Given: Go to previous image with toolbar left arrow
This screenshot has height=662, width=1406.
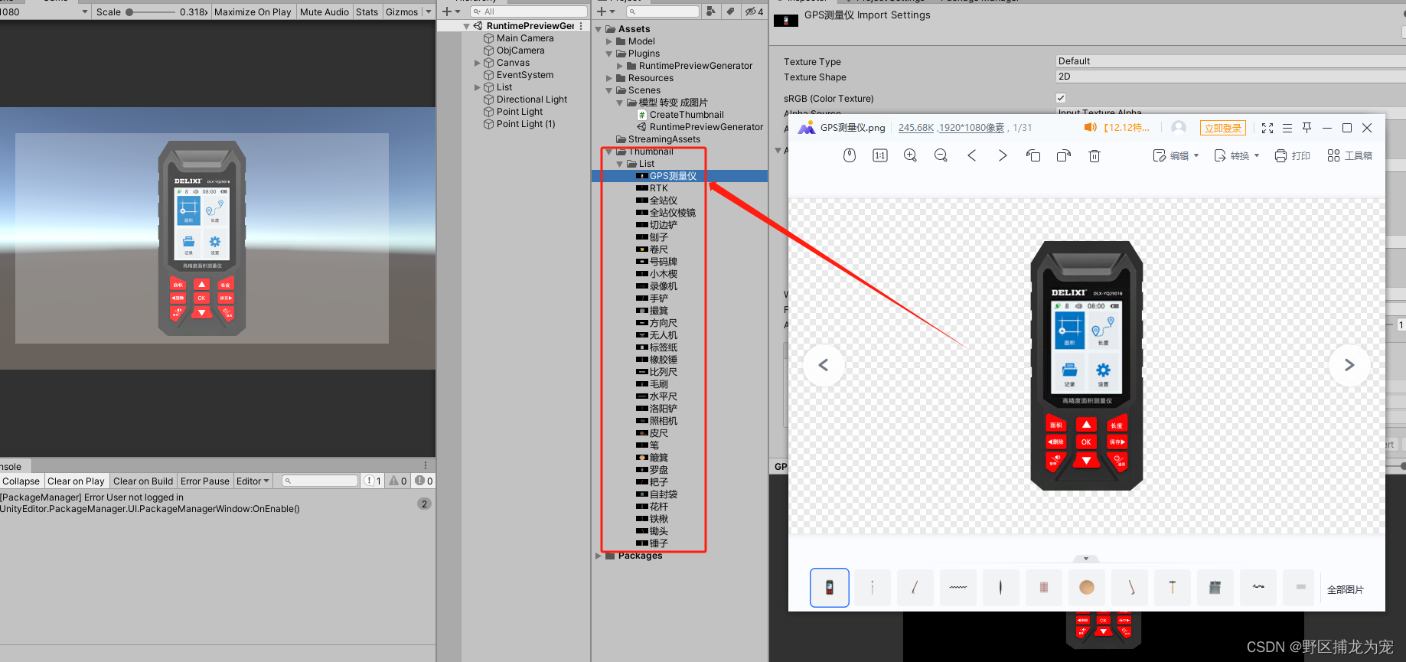Looking at the screenshot, I should click(x=972, y=155).
